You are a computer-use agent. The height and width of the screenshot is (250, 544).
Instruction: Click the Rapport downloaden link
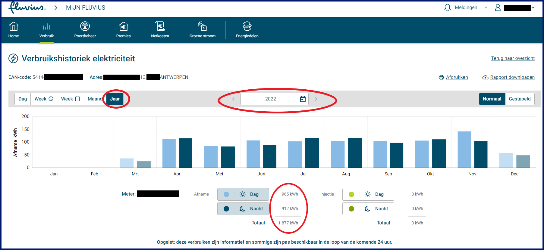click(x=512, y=77)
